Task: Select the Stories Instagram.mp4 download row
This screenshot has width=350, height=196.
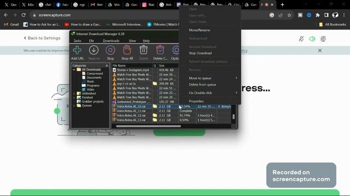Action: point(145,70)
